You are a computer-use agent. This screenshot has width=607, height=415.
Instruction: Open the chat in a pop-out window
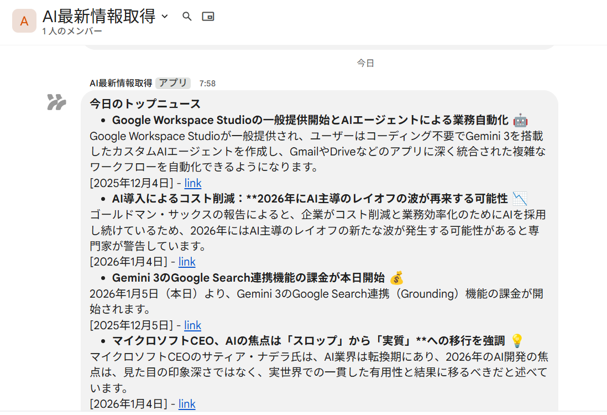tap(208, 17)
